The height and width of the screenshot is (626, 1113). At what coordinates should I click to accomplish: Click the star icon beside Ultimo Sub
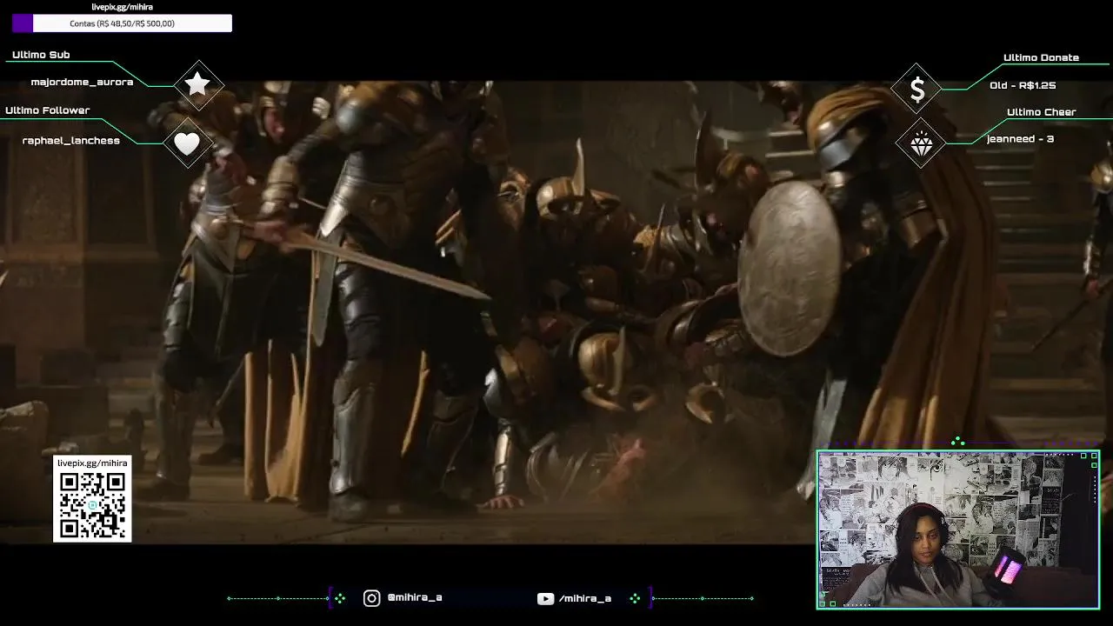tap(197, 83)
